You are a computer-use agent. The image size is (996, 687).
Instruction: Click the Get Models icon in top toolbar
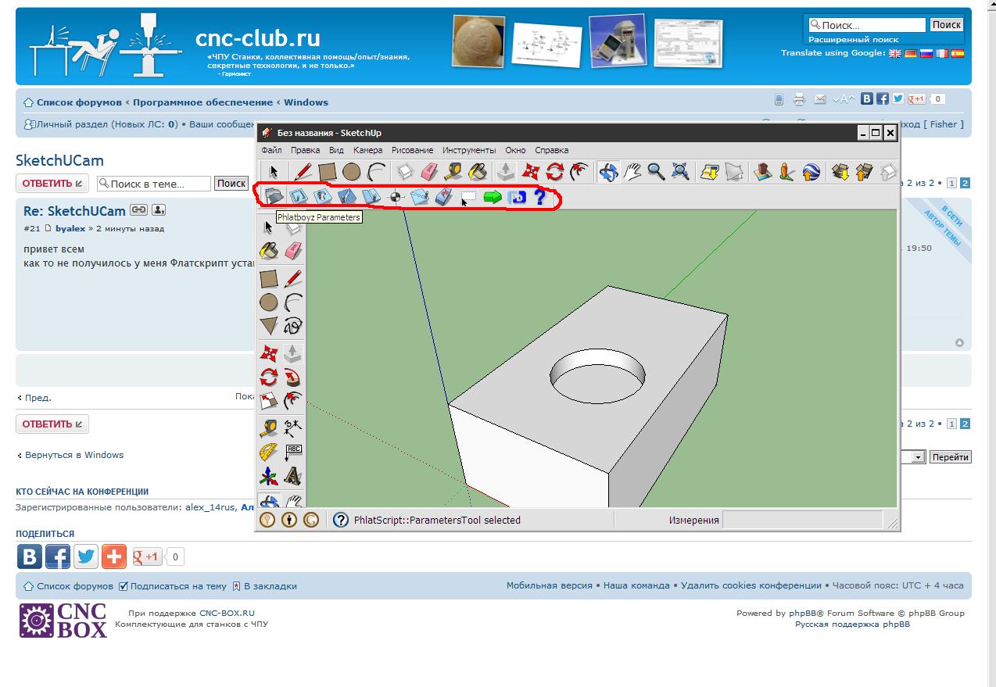(x=840, y=171)
